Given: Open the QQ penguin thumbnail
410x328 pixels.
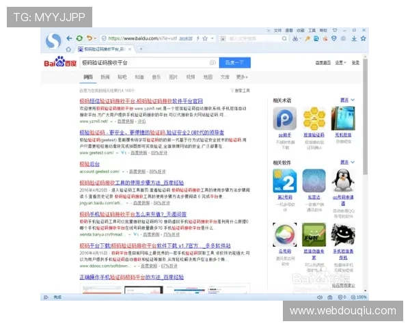Looking at the screenshot, I should [x=343, y=180].
